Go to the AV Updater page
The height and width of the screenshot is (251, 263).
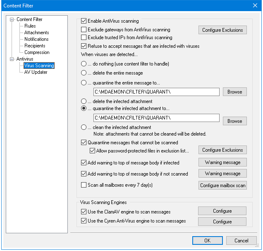click(36, 72)
